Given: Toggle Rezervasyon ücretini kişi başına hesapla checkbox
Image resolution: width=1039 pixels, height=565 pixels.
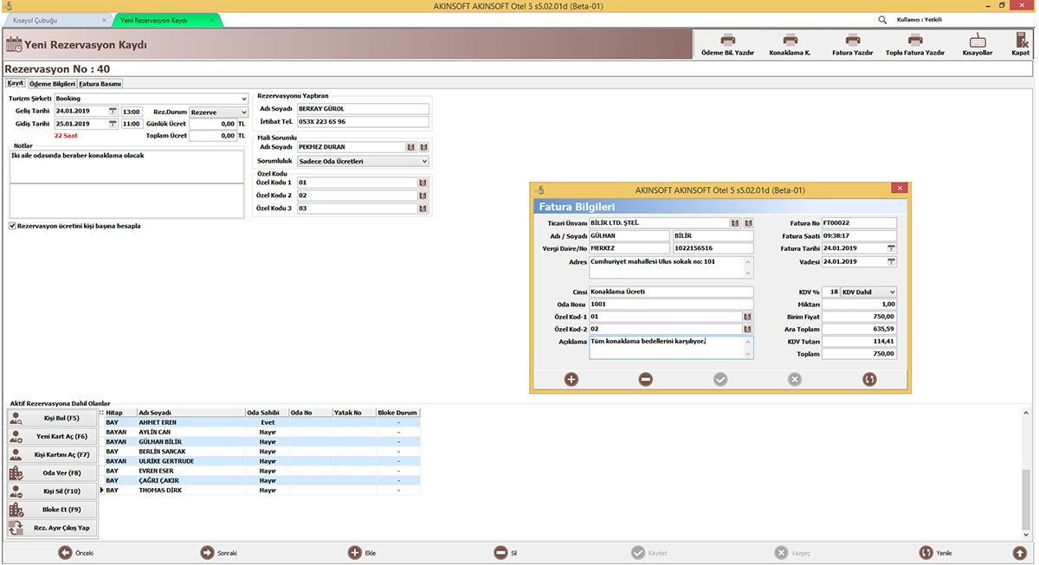Looking at the screenshot, I should (12, 226).
